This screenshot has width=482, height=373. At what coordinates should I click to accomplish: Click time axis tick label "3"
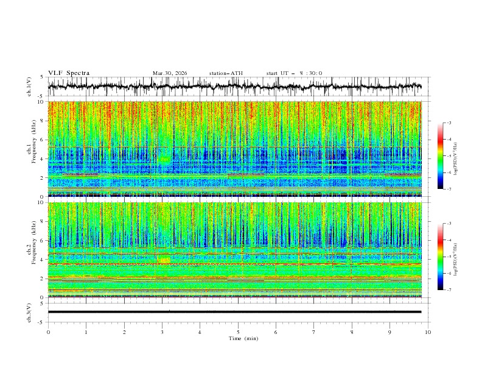(162, 332)
